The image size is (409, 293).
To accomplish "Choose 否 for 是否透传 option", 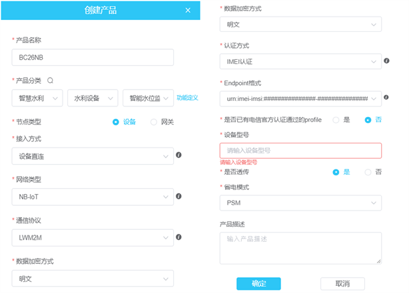I will tap(368, 171).
